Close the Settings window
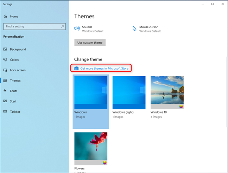This screenshot has height=173, width=228. [x=223, y=4]
